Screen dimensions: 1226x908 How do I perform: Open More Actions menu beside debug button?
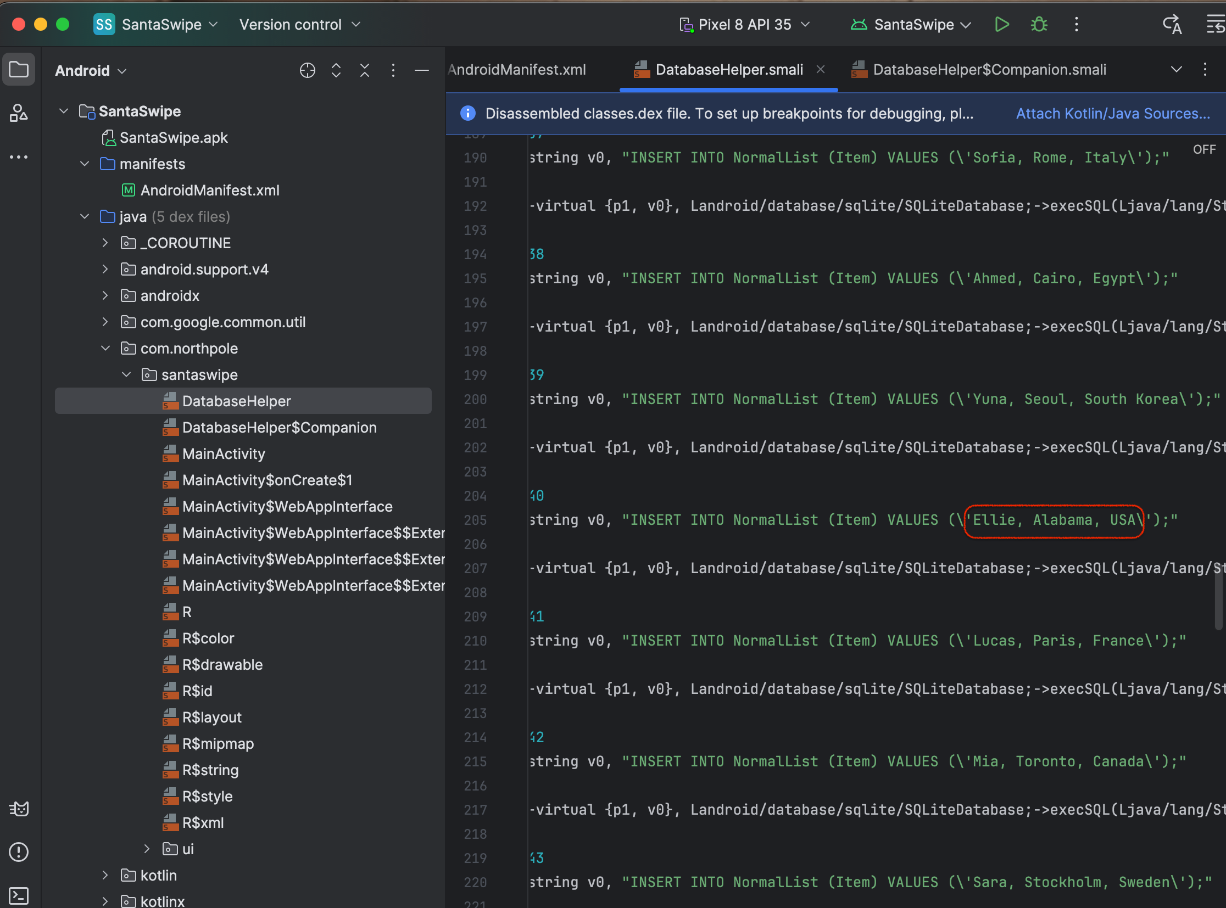pyautogui.click(x=1077, y=25)
